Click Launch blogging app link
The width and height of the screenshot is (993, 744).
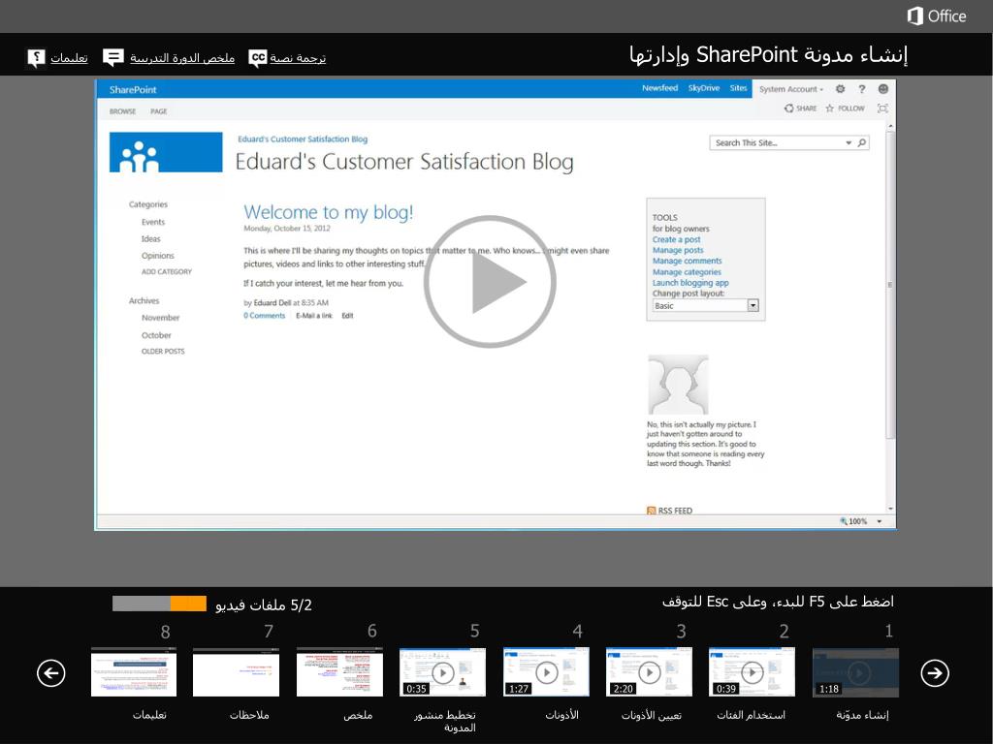[690, 283]
